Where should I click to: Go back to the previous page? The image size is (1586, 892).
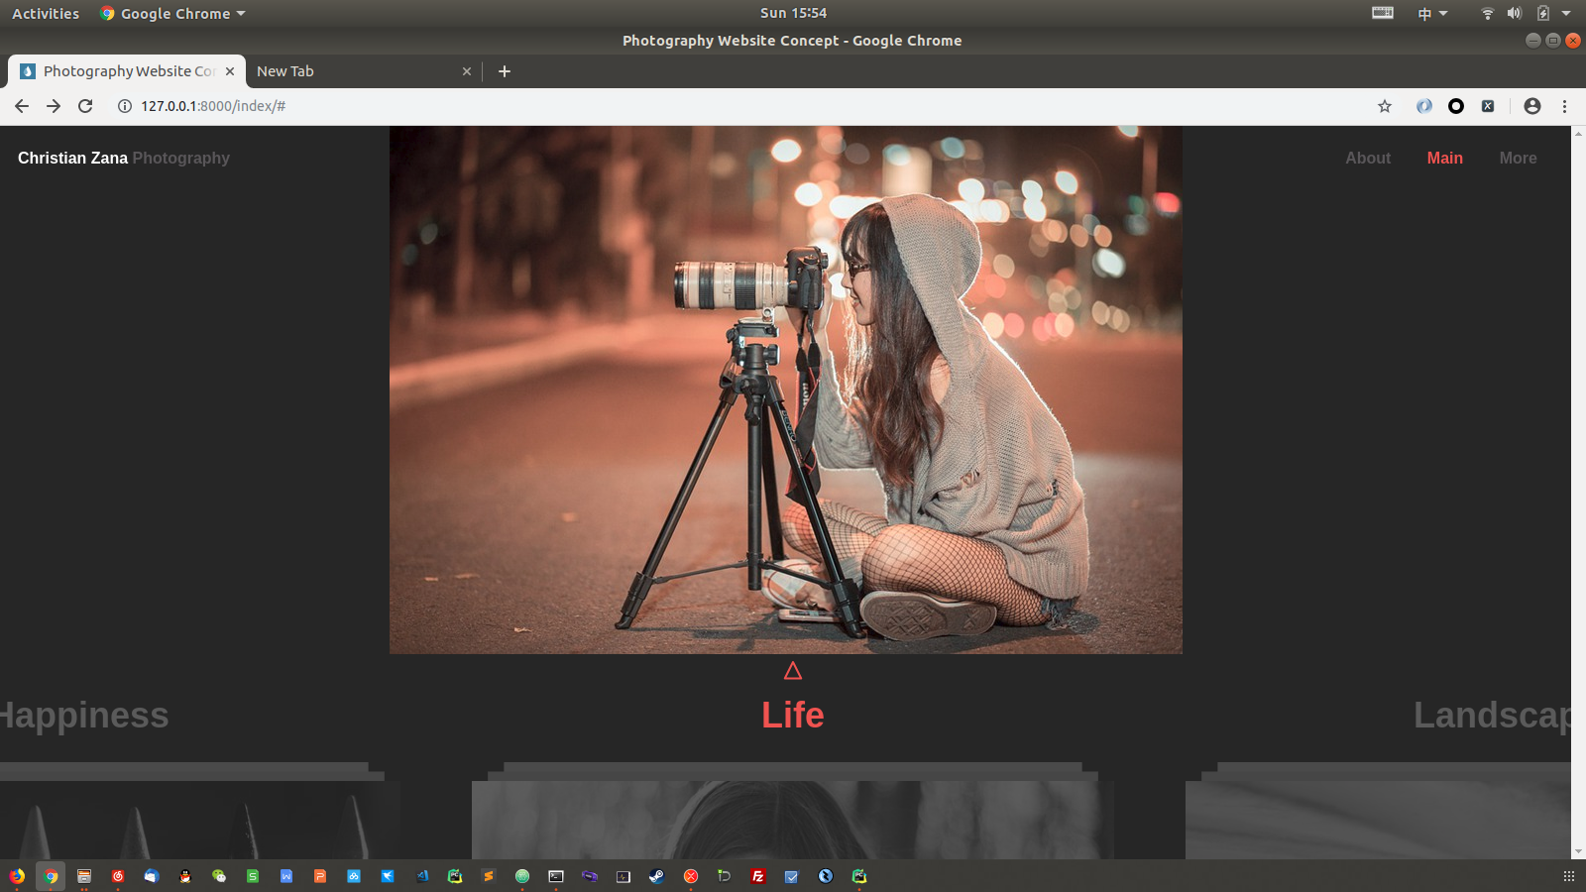click(22, 106)
